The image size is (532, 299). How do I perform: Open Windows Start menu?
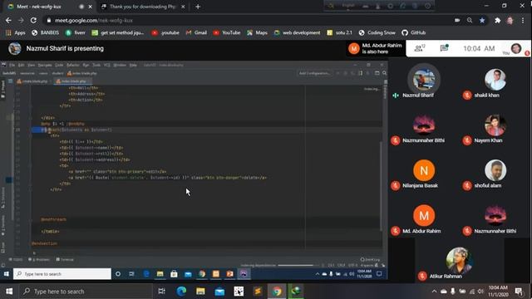pos(9,292)
